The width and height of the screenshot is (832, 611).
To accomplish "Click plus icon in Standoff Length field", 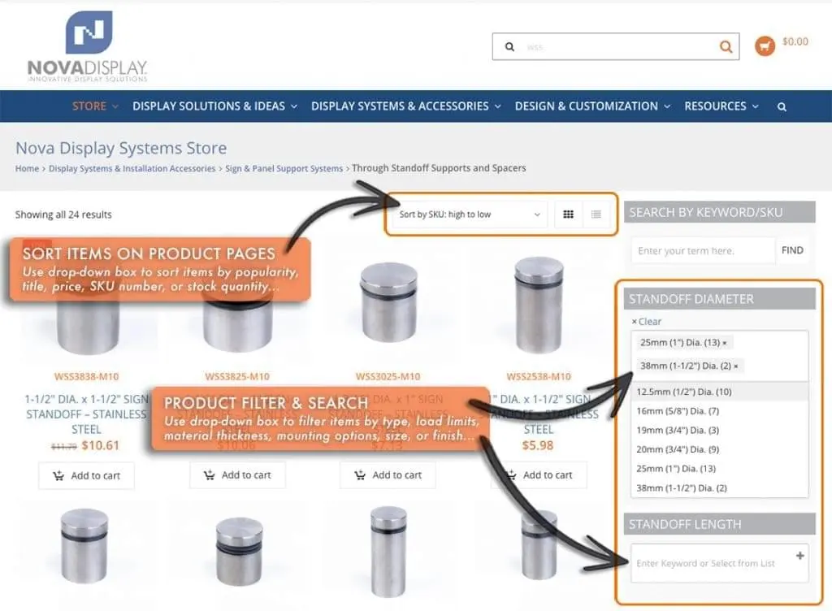I will 800,556.
